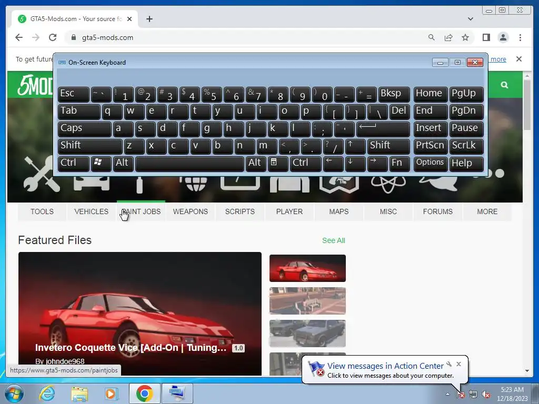The width and height of the screenshot is (539, 404).
Task: Toggle the right Shift key
Action: coord(389,146)
